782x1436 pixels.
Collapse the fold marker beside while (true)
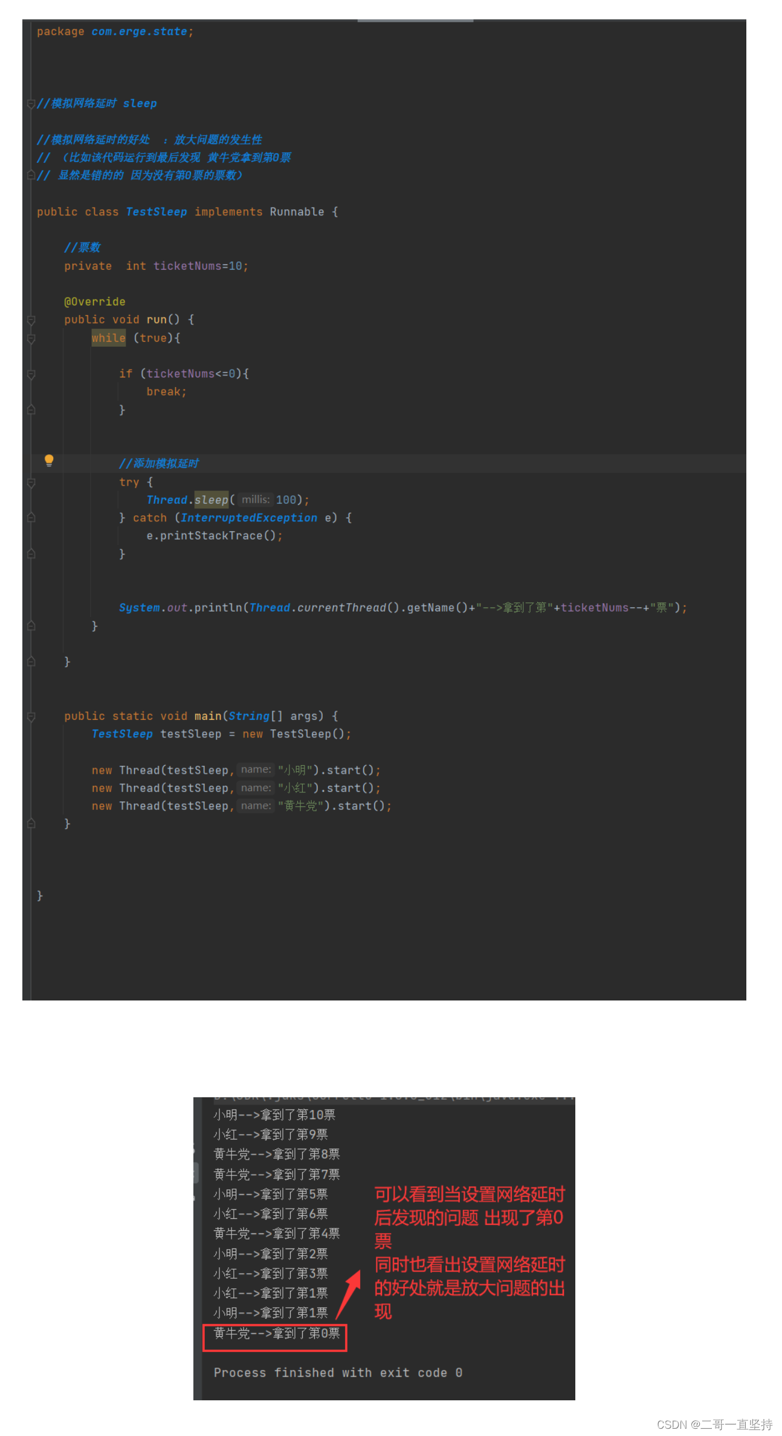pyautogui.click(x=31, y=339)
